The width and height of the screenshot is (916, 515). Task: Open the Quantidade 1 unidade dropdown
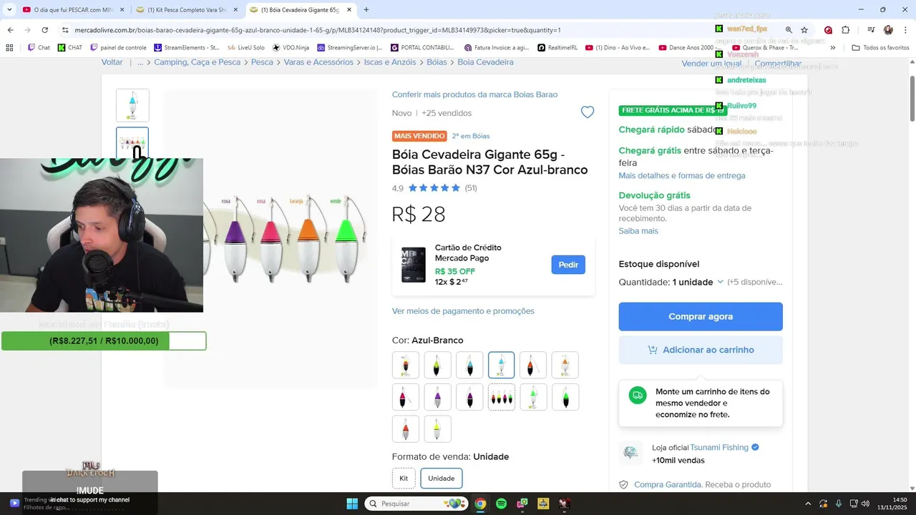tap(671, 282)
